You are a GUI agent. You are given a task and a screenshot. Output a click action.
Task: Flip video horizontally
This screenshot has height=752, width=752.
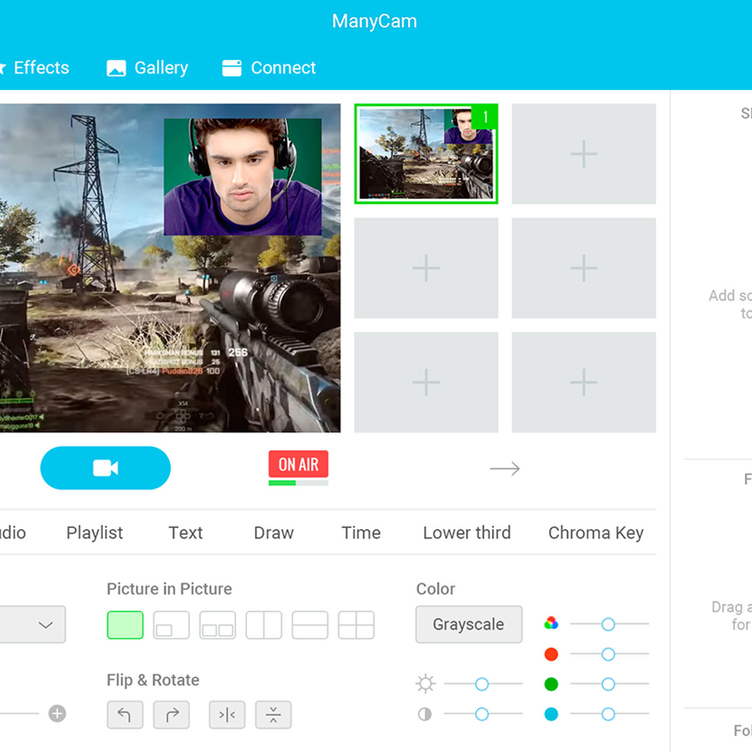point(227,715)
